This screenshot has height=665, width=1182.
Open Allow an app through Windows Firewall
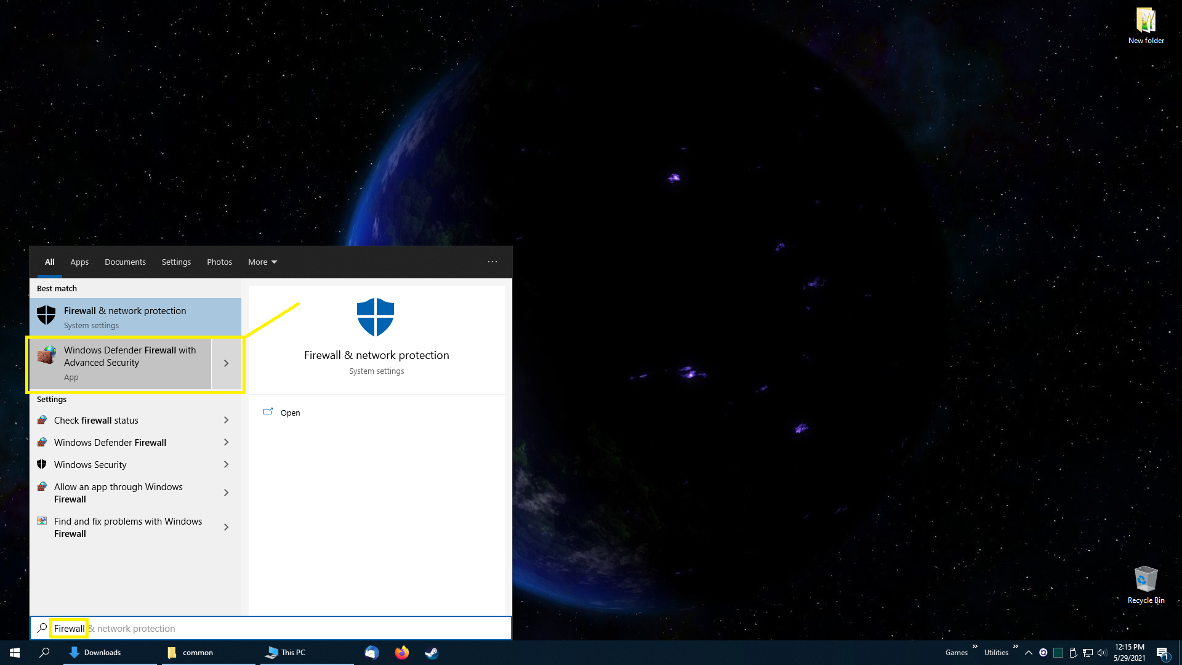[118, 493]
